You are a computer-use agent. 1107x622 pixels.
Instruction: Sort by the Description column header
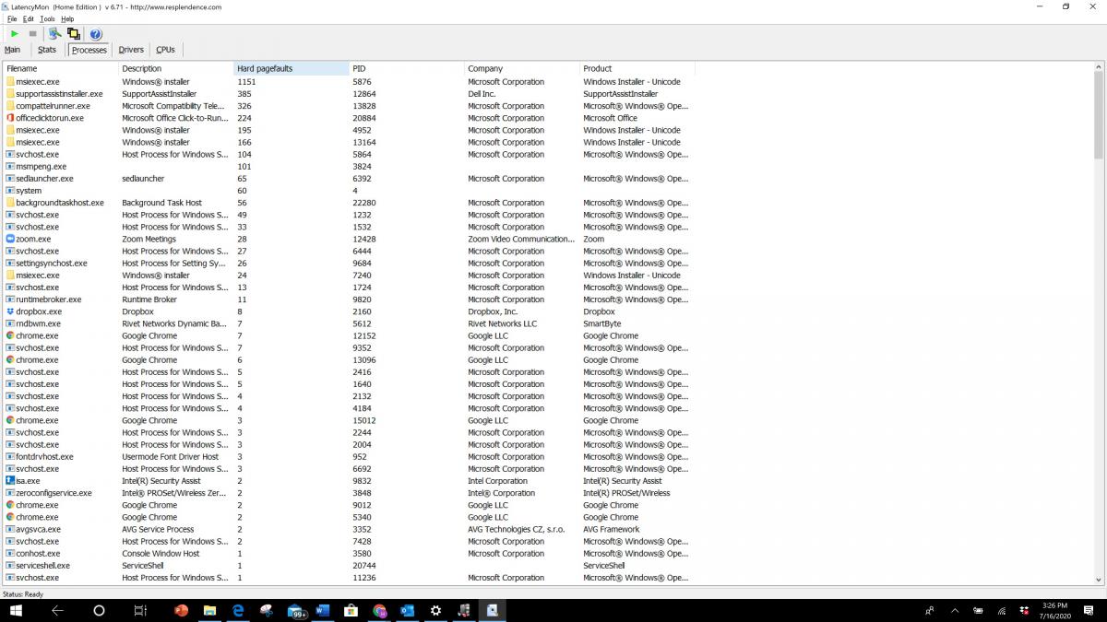point(176,68)
